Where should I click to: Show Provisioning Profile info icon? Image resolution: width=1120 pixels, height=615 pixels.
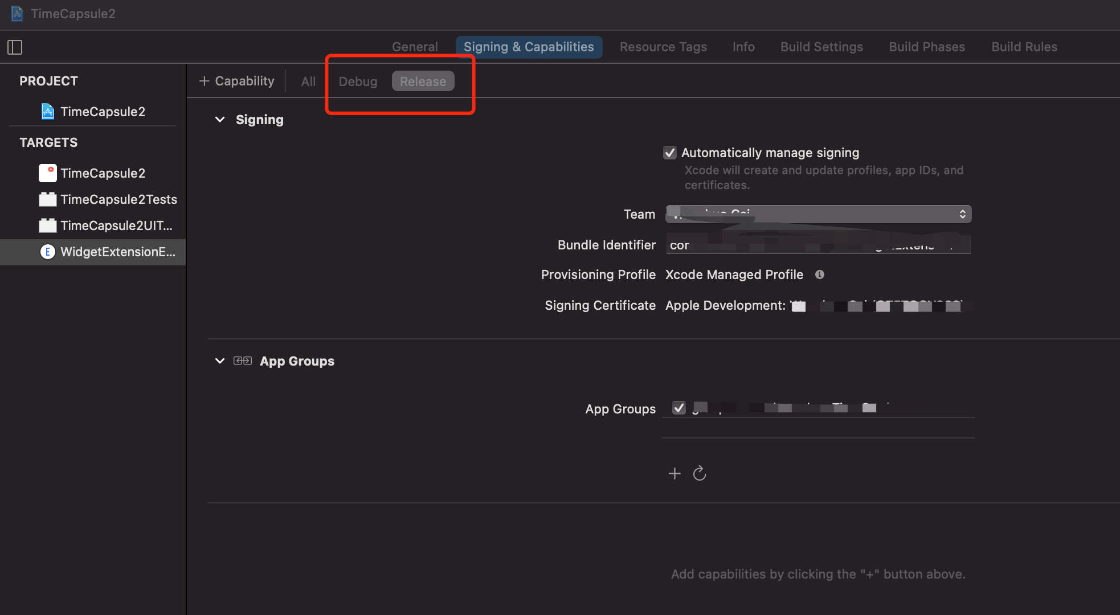coord(820,274)
